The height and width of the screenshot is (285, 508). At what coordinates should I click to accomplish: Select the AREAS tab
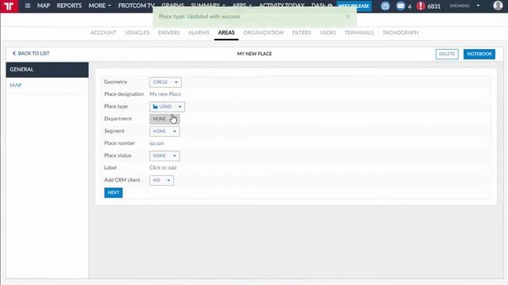point(226,32)
